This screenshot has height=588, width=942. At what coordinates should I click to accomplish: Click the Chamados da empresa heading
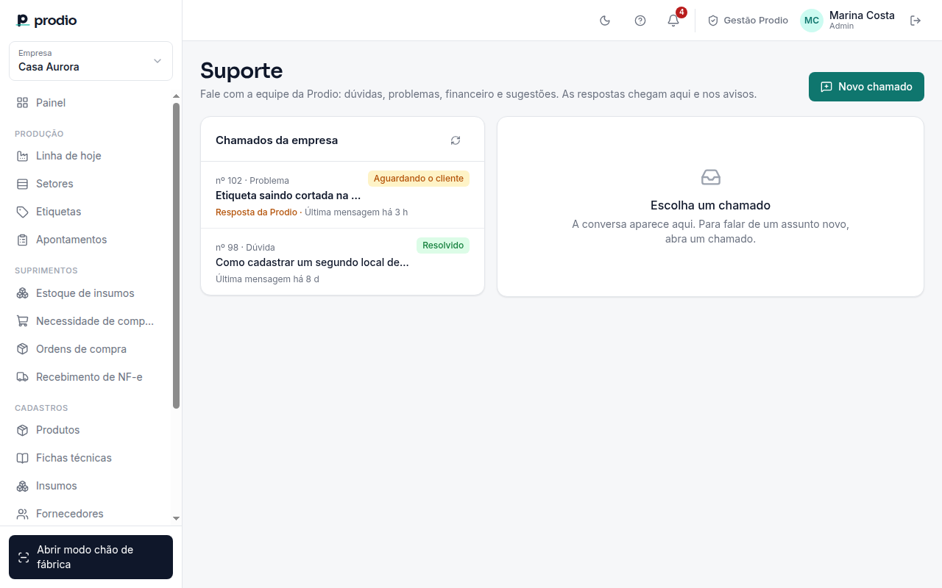(x=277, y=140)
